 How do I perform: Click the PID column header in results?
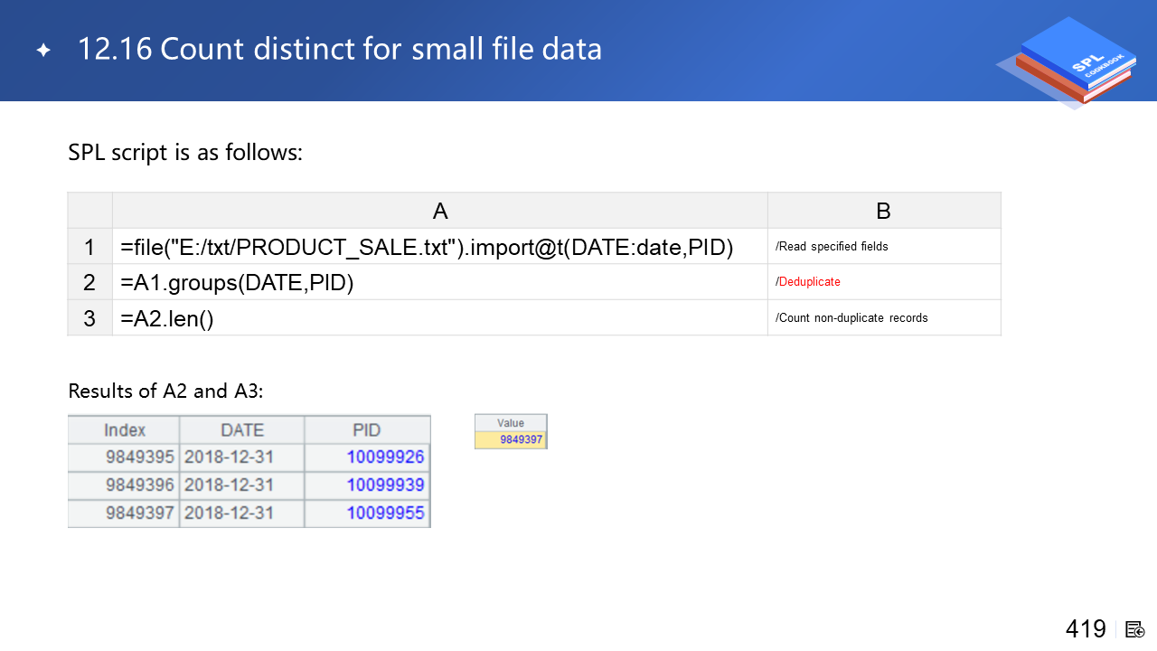click(367, 430)
